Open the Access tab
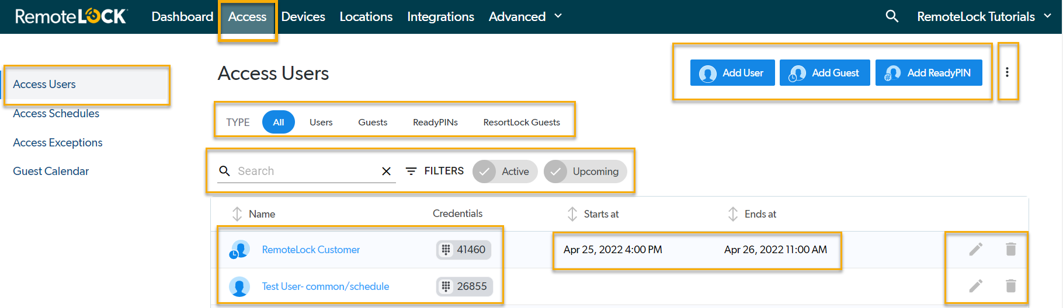The height and width of the screenshot is (308, 1063). click(247, 16)
